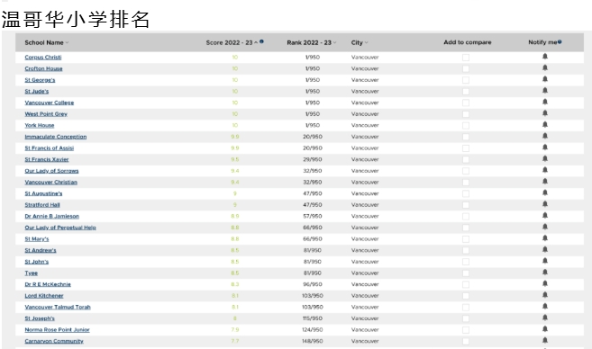Viewport: 592px width, 349px height.
Task: Click the info icon beside Score 2022 - 23
Action: [x=261, y=41]
